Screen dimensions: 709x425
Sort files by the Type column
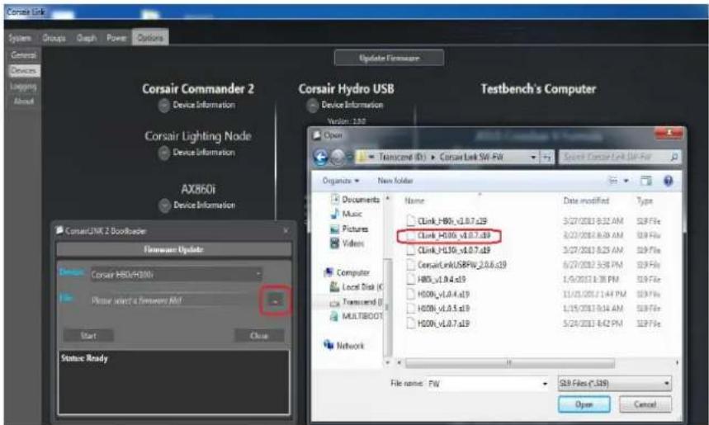click(x=645, y=201)
